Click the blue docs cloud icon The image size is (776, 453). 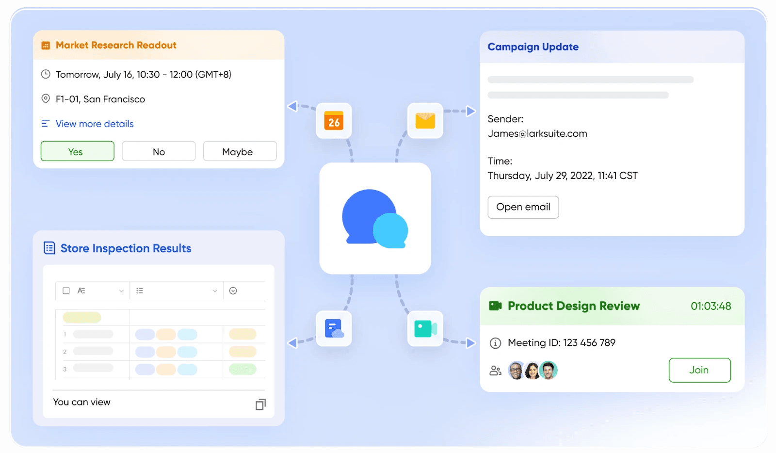tap(334, 328)
